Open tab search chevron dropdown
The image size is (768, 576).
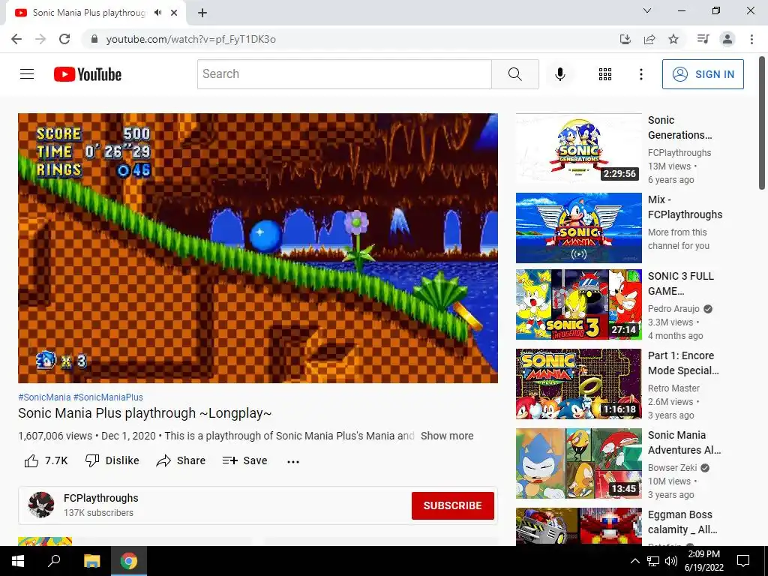[647, 10]
